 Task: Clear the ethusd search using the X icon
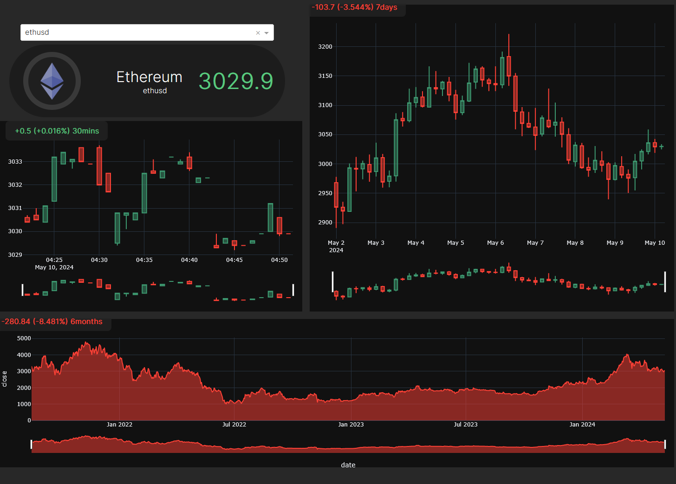click(x=258, y=32)
